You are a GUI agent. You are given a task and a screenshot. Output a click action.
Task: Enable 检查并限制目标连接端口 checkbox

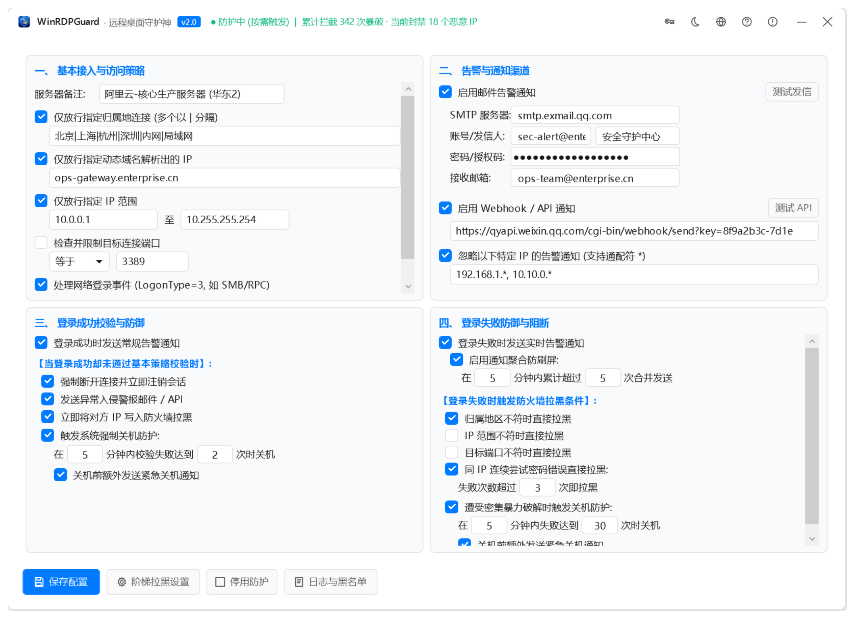pos(41,243)
